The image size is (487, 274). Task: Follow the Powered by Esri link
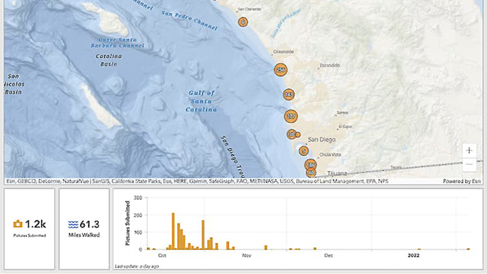click(x=462, y=181)
